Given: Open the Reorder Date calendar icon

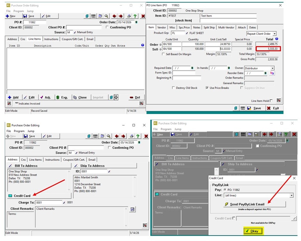Looking at the screenshot, I should click(266, 73).
